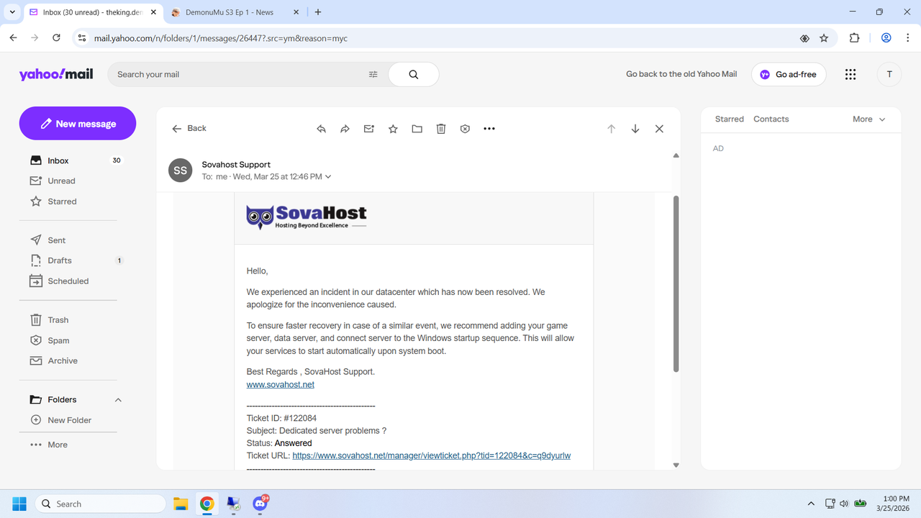Open Chrome three-dot menu
This screenshot has height=518, width=921.
click(x=907, y=38)
